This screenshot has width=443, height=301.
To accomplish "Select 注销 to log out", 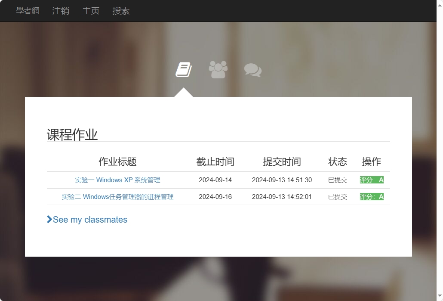I will tap(60, 11).
